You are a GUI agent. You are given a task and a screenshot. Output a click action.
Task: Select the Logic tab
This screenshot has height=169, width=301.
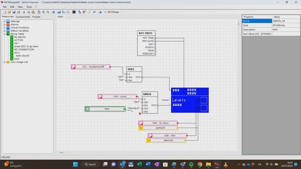tap(60, 17)
